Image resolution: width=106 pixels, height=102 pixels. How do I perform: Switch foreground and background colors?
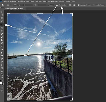coord(3,81)
